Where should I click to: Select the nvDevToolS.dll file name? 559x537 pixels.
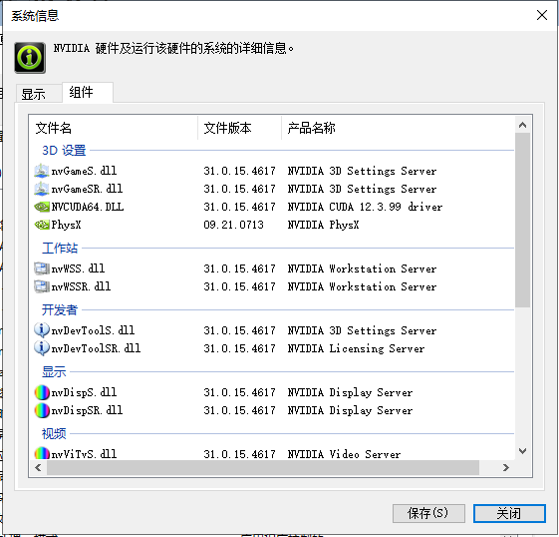[x=93, y=330]
